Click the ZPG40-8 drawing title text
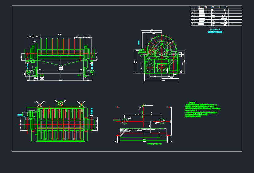Screen dimensions: 254x173 click(214, 29)
